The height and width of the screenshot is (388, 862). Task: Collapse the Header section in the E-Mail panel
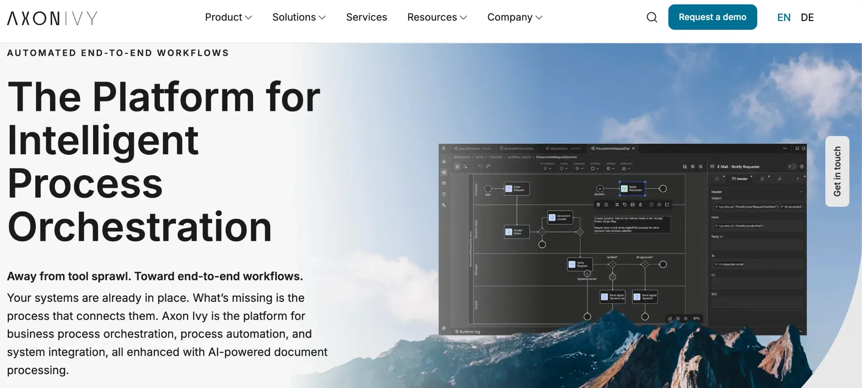pos(801,192)
